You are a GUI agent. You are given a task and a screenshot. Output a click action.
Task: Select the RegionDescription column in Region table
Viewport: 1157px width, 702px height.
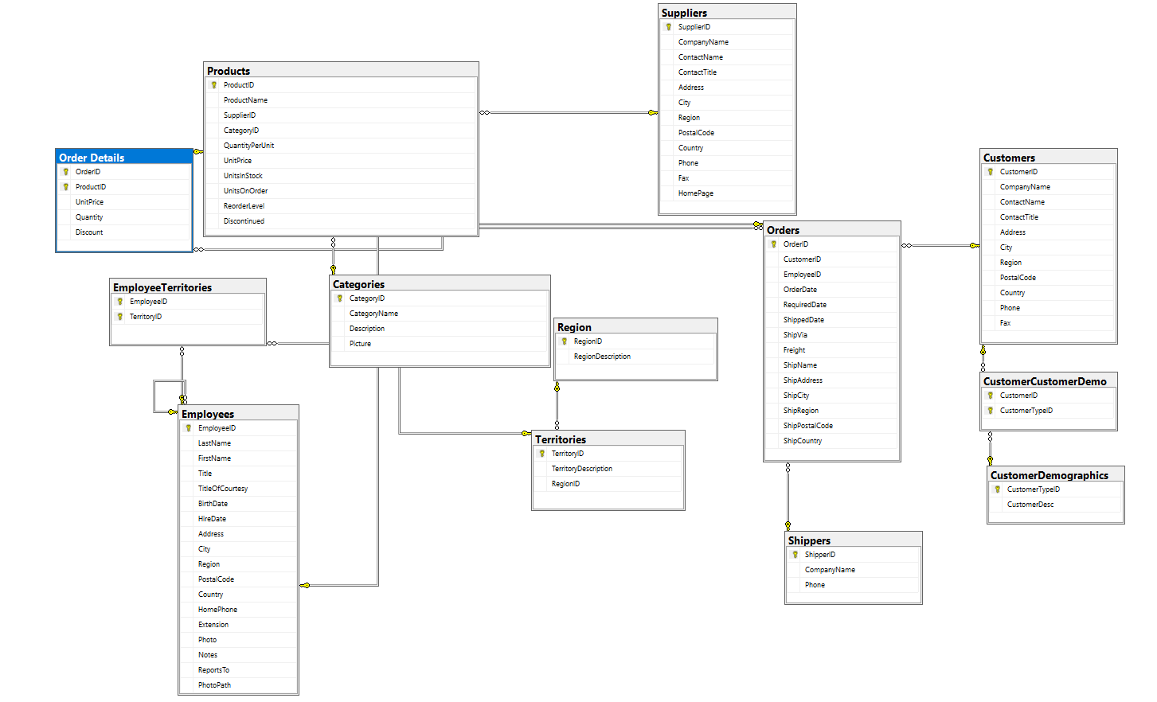tap(602, 357)
